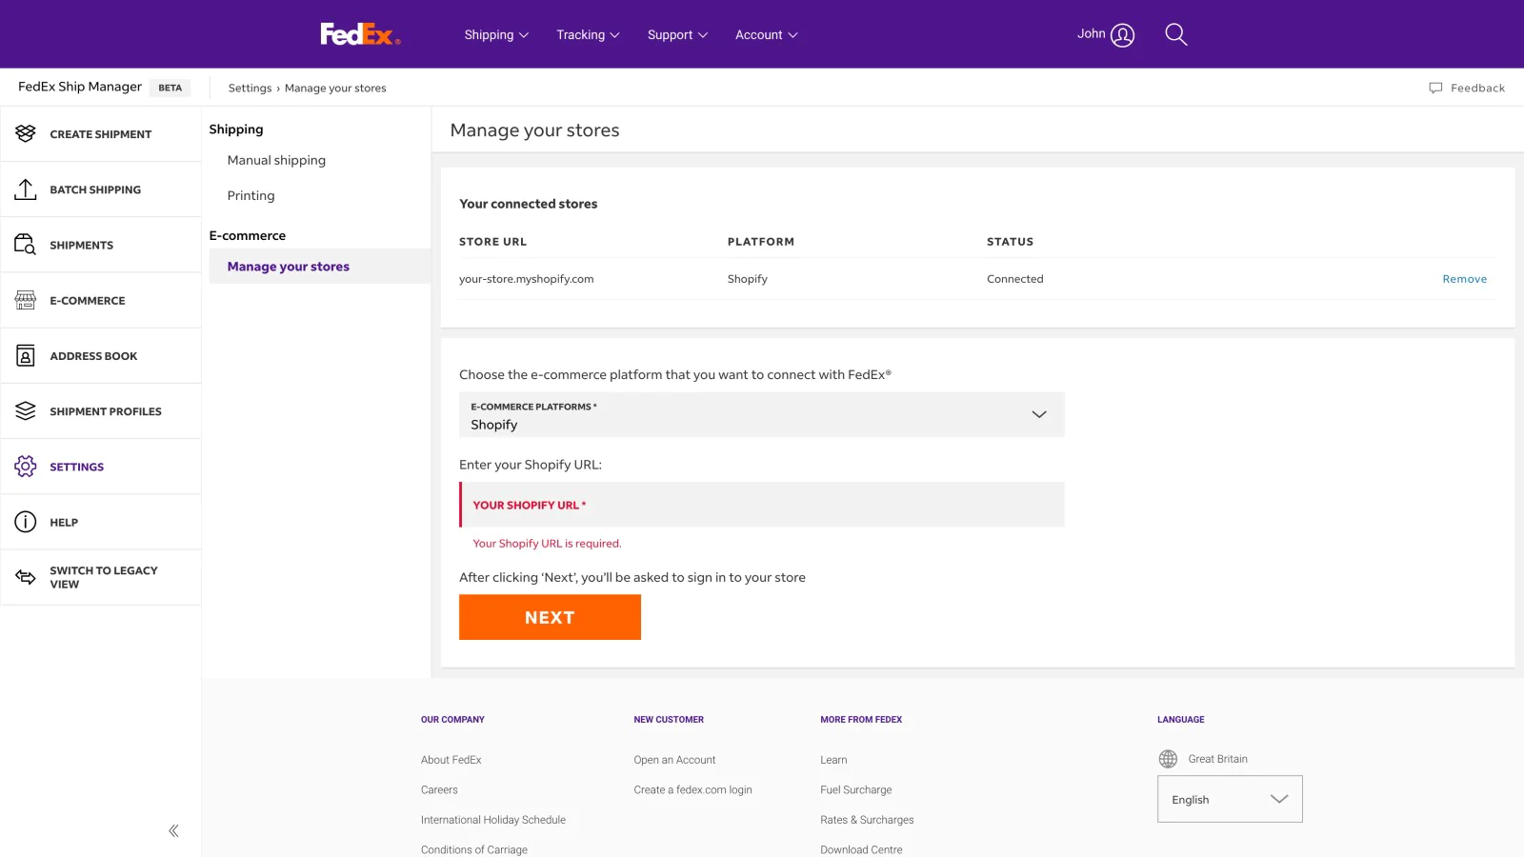The height and width of the screenshot is (857, 1524).
Task: Open the Tracking menu in the header
Action: 588,35
